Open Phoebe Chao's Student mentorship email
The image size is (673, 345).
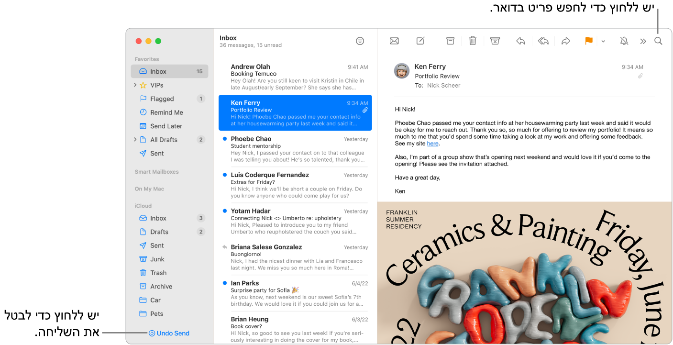[x=295, y=149]
